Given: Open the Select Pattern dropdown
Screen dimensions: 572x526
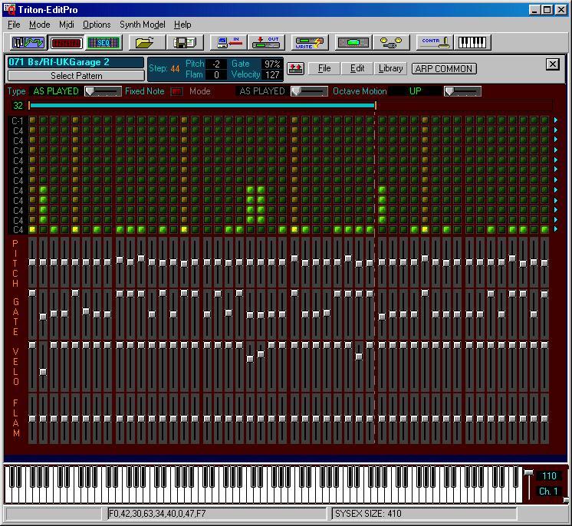Looking at the screenshot, I should coord(76,76).
